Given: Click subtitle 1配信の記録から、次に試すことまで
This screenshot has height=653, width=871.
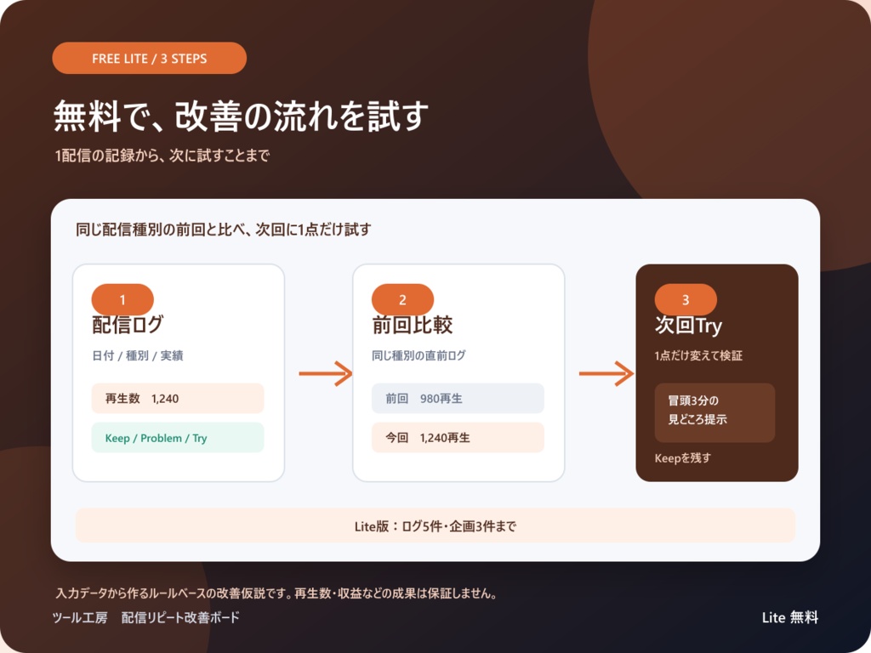Looking at the screenshot, I should (x=162, y=156).
